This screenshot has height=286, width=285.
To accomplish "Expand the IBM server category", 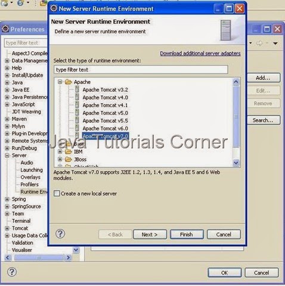I will (x=60, y=152).
